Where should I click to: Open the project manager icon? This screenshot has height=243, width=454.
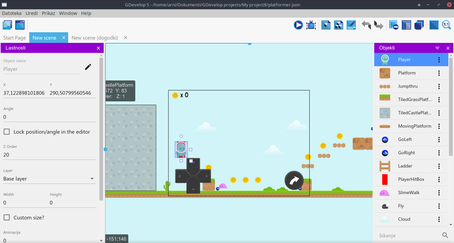coord(7,25)
